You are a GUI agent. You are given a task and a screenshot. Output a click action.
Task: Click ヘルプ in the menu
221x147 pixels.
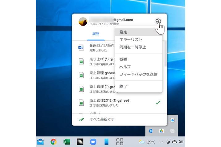coord(125,67)
